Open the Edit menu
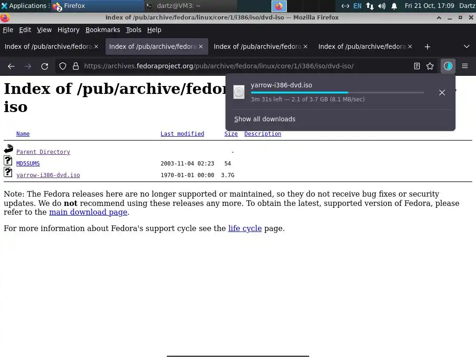The width and height of the screenshot is (476, 357). 25,30
